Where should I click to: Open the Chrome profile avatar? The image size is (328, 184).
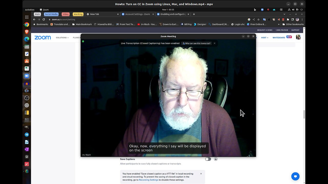297,19
